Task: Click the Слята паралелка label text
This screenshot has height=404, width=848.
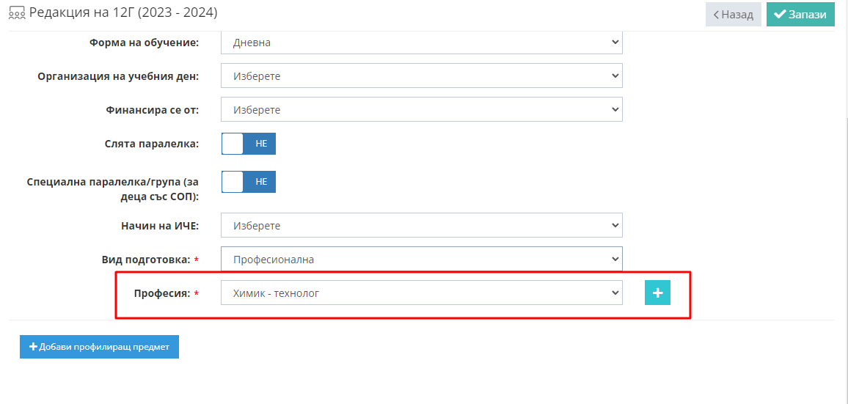Action: [x=151, y=144]
